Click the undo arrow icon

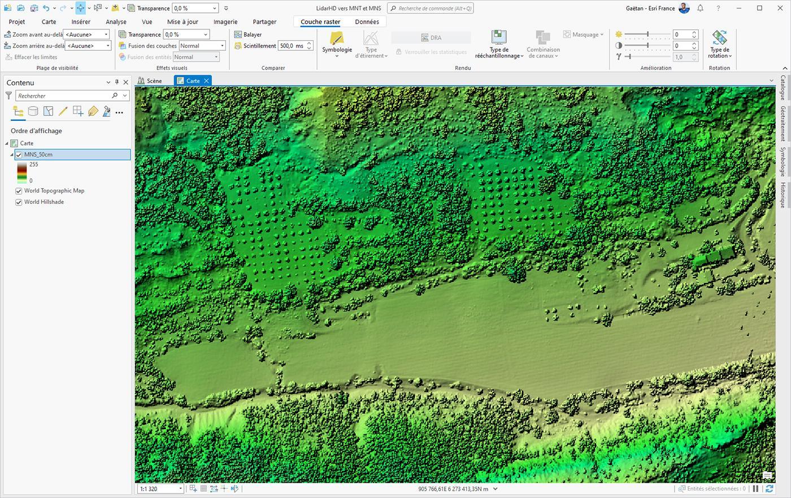coord(46,8)
